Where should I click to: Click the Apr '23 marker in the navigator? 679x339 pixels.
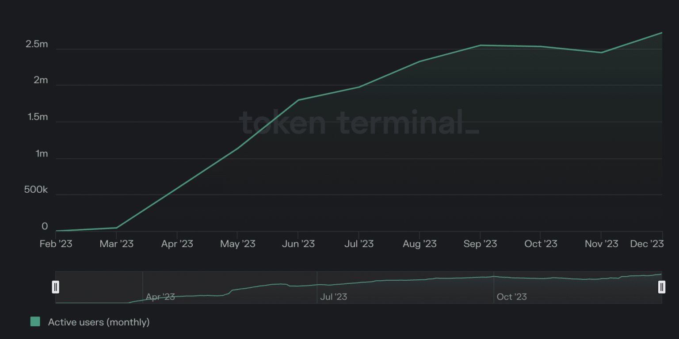tap(160, 297)
